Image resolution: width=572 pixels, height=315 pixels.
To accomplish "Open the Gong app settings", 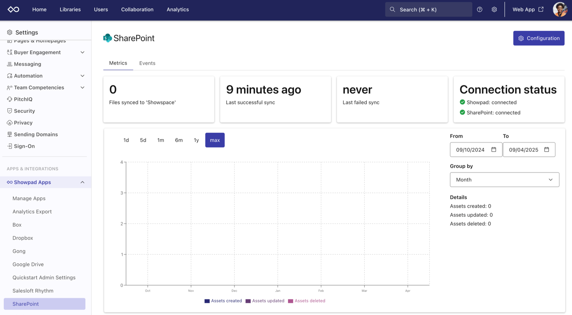I will [x=19, y=251].
